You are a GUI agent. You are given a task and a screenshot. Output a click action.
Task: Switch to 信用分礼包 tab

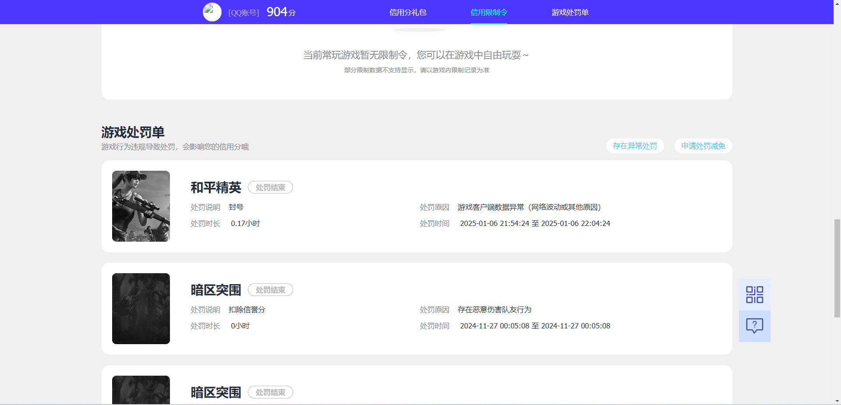[408, 12]
